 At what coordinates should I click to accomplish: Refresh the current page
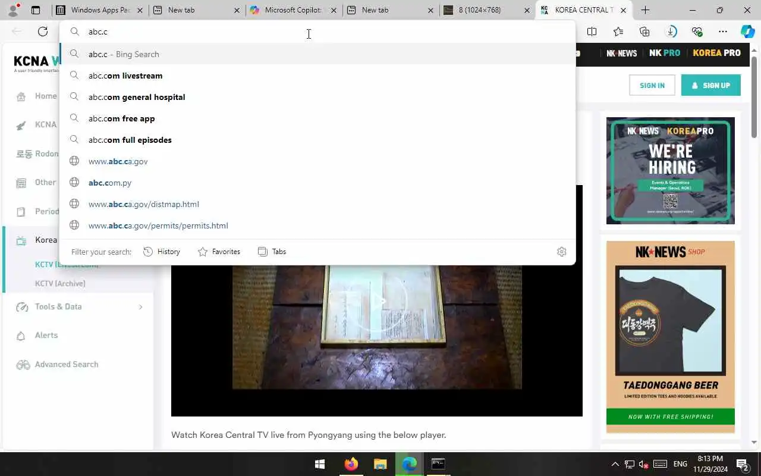43,32
